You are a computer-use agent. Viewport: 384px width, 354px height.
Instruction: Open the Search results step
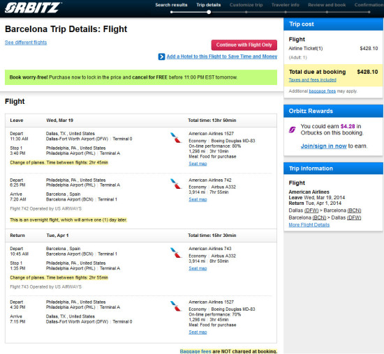(x=171, y=5)
